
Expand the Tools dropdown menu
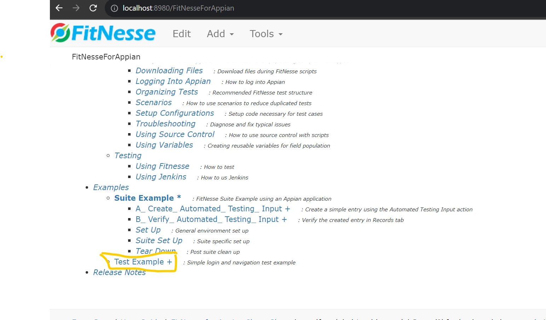tap(266, 34)
